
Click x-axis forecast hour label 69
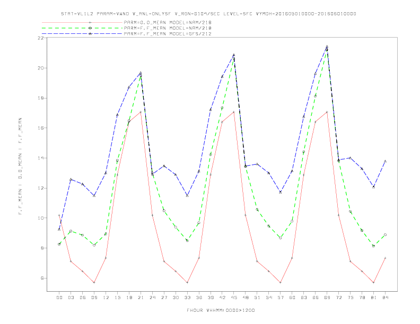click(327, 298)
